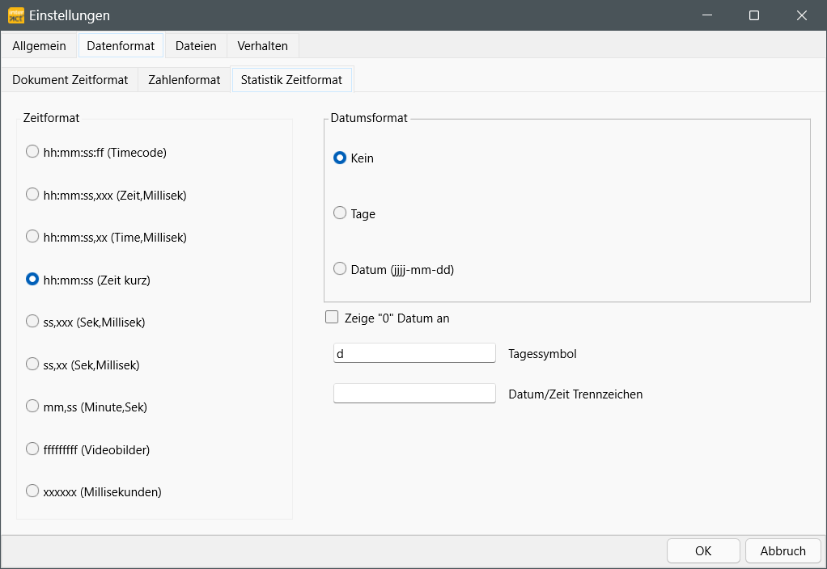
Task: Switch to the Datenformat tab
Action: tap(121, 46)
